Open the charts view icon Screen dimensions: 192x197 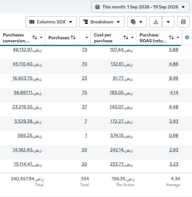pyautogui.click(x=183, y=22)
